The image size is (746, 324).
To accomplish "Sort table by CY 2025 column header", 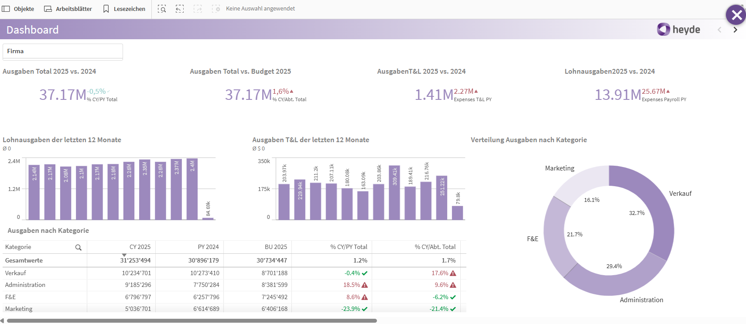I will click(140, 247).
